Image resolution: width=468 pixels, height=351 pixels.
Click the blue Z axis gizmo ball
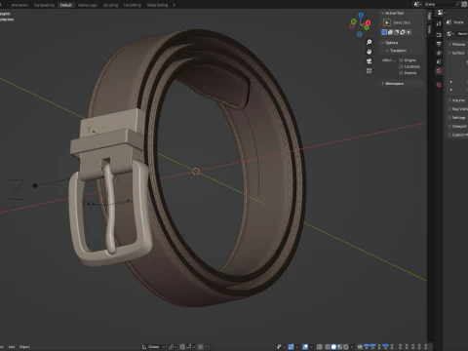(x=361, y=15)
